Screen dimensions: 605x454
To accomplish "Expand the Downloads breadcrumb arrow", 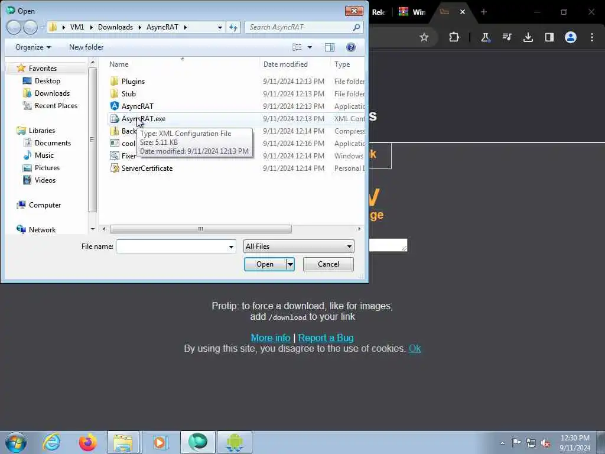I will pyautogui.click(x=139, y=27).
